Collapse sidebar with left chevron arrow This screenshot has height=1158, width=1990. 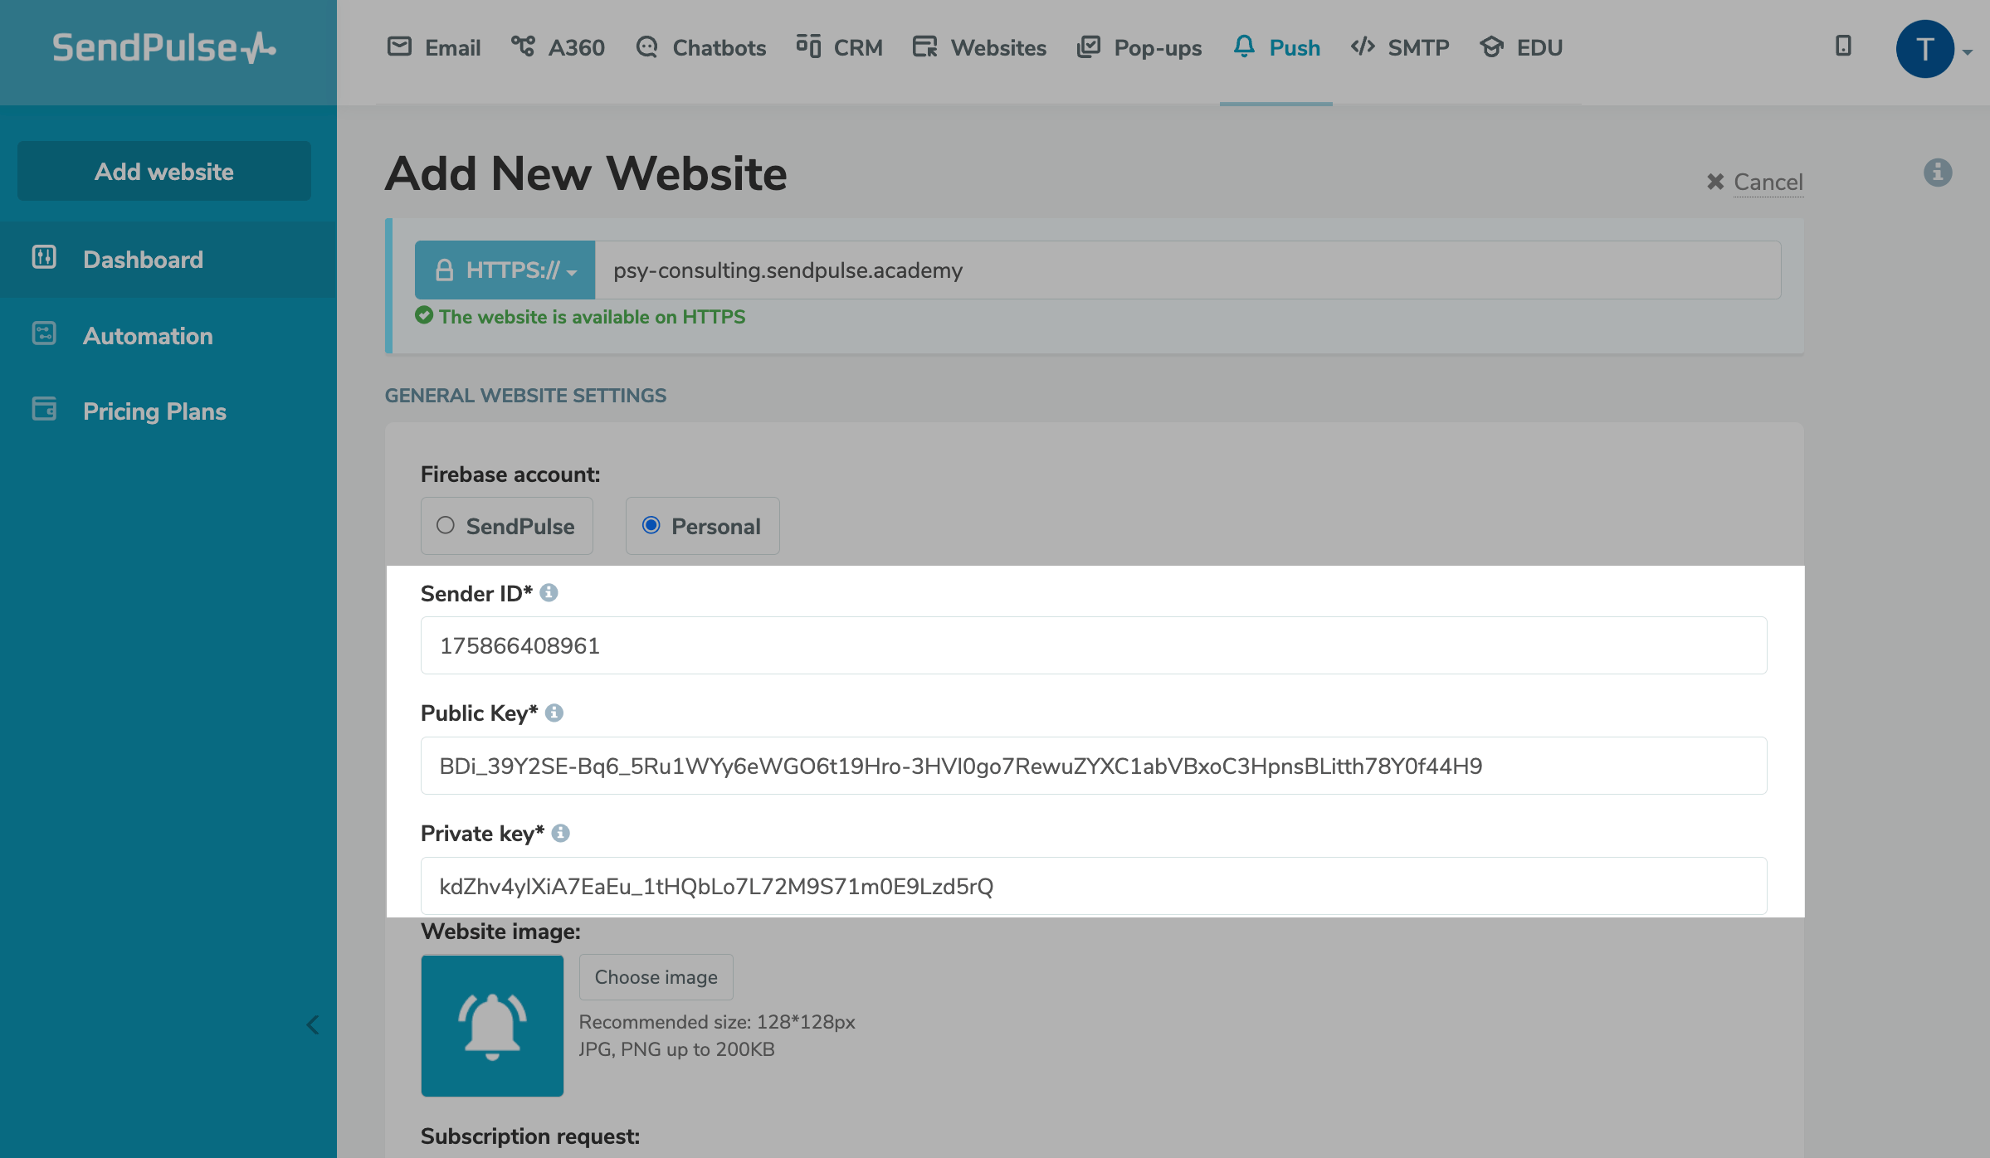click(x=313, y=1025)
